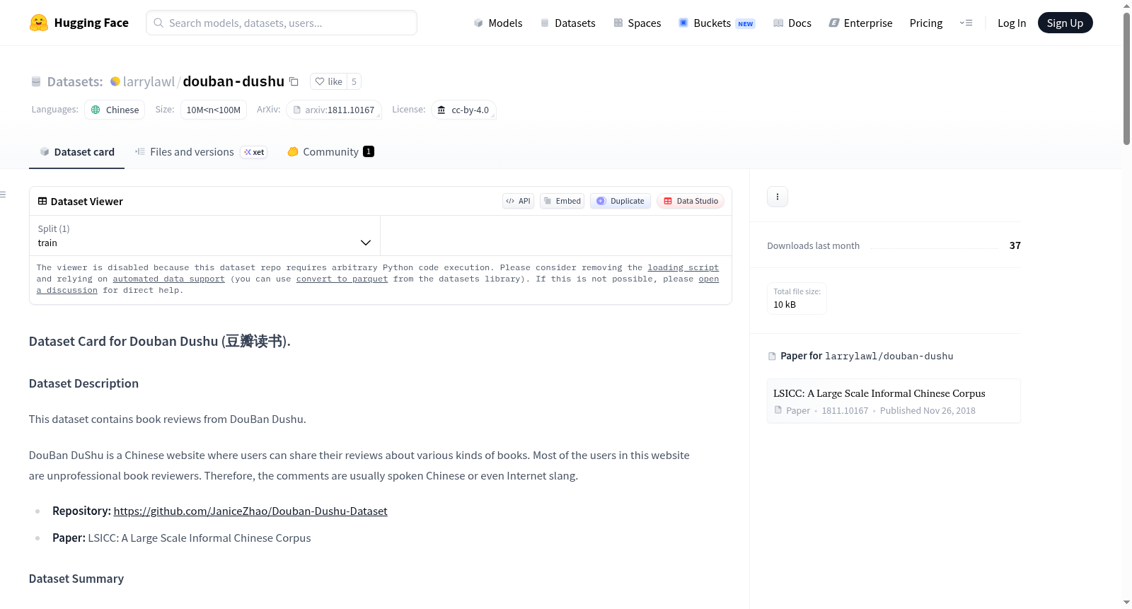Click the cc-by-4.0 license tag
Viewport: 1132px width, 609px height.
pyautogui.click(x=463, y=110)
